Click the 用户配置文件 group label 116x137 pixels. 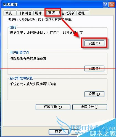tap(19, 53)
